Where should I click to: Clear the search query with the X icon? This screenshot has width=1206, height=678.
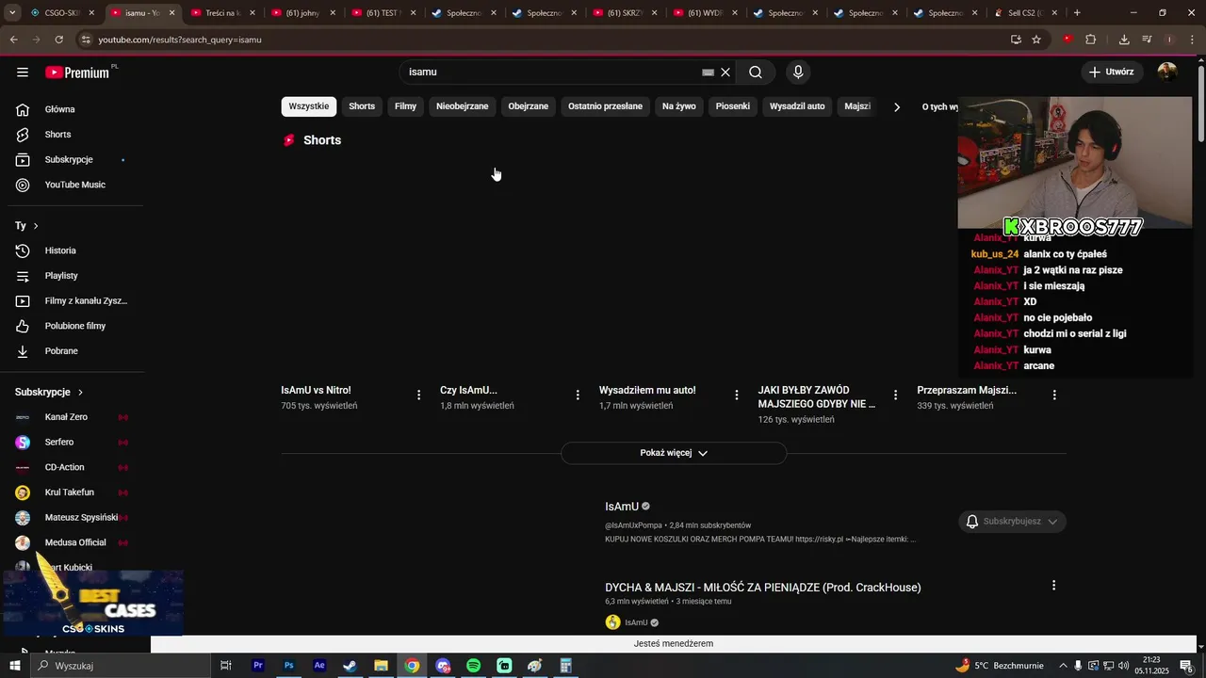[725, 73]
